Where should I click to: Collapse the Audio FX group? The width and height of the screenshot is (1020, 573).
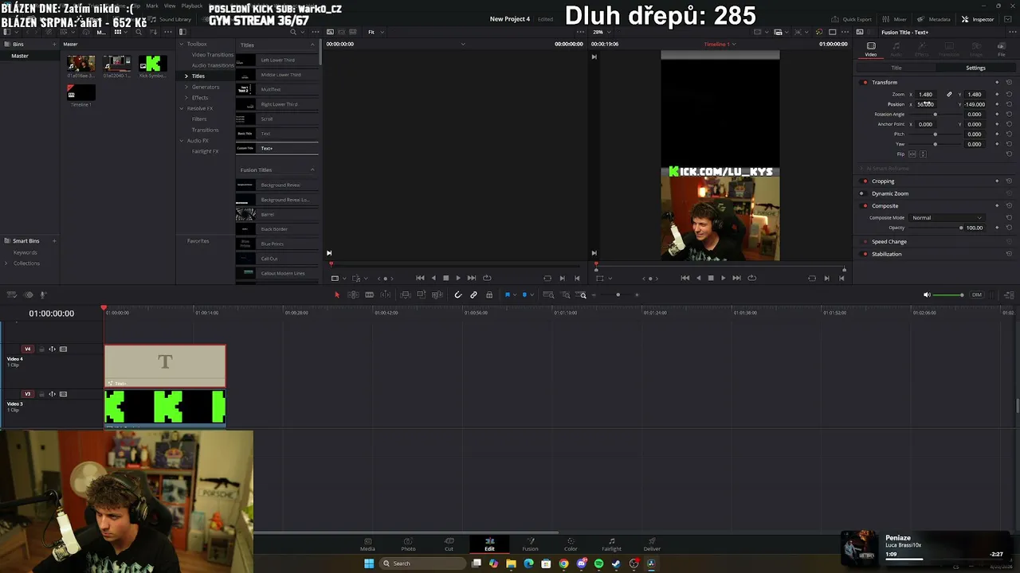click(181, 141)
